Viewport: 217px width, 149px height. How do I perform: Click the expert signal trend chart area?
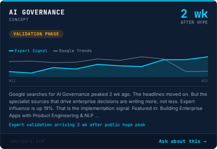pyautogui.click(x=108, y=67)
